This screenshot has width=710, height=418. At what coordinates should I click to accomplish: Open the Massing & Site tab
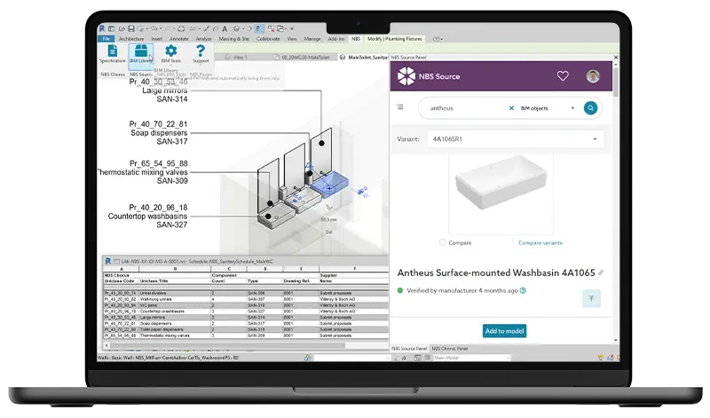(233, 39)
